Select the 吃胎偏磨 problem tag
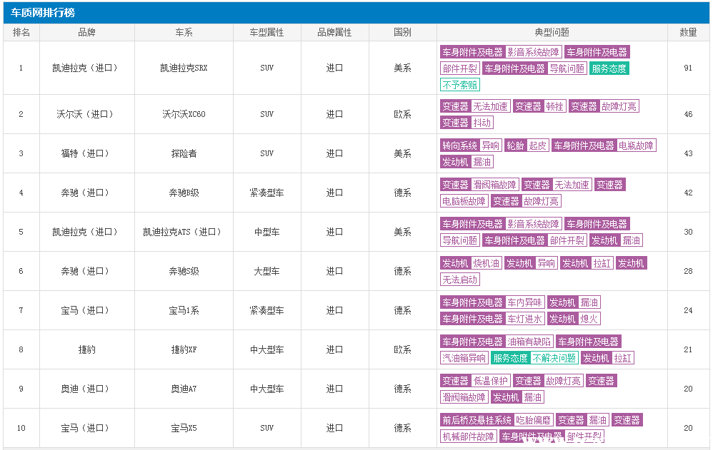This screenshot has height=450, width=713. pyautogui.click(x=533, y=420)
